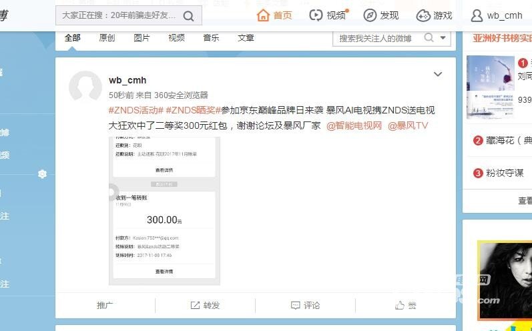Open the 发现 discover compass icon
Viewport: 532px width, 331px height.
pyautogui.click(x=370, y=15)
